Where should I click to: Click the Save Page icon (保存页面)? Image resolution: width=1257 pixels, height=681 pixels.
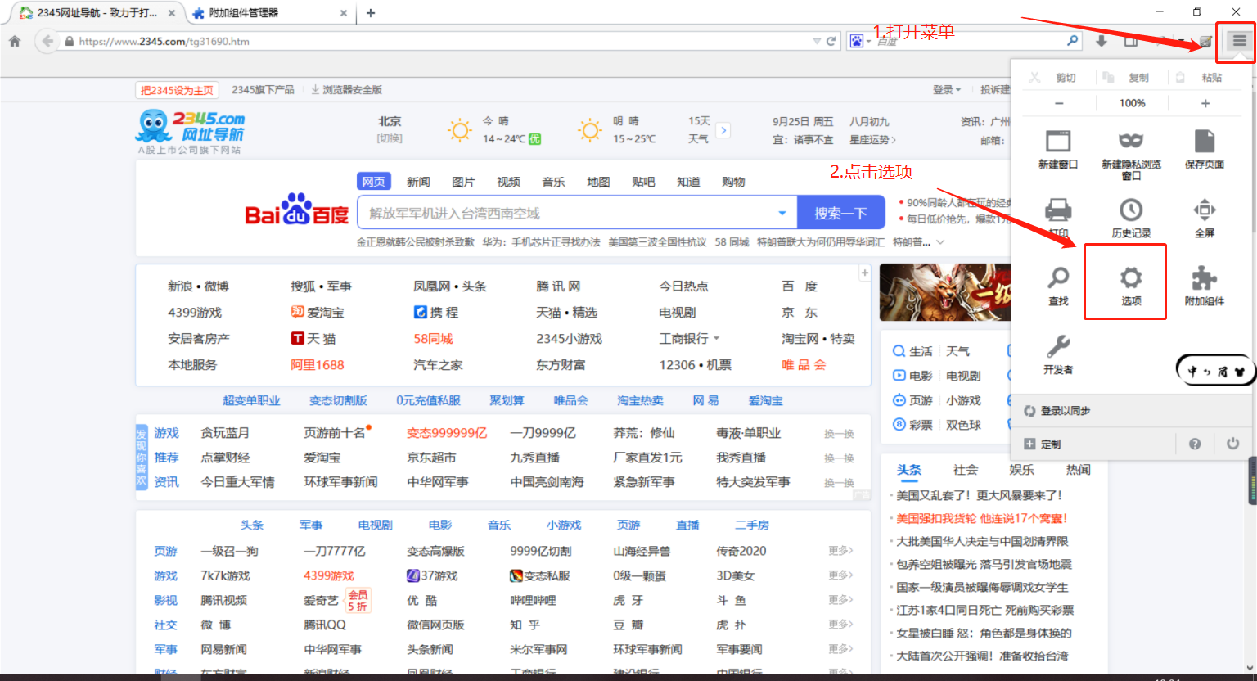coord(1205,141)
